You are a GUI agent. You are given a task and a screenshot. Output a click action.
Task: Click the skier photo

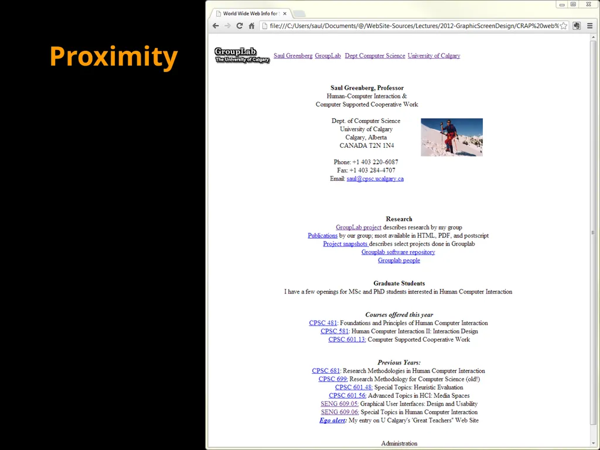(452, 137)
